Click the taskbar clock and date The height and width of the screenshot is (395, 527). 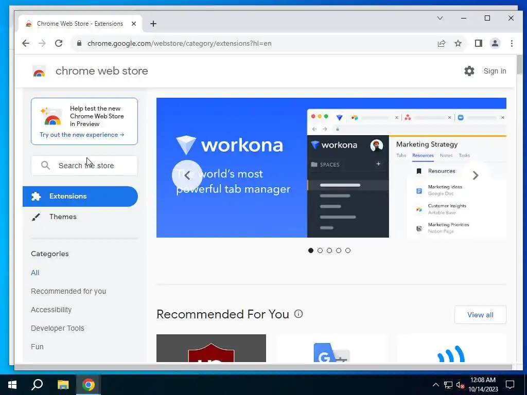483,385
